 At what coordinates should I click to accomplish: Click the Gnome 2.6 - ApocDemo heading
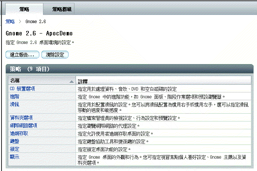pyautogui.click(x=39, y=33)
